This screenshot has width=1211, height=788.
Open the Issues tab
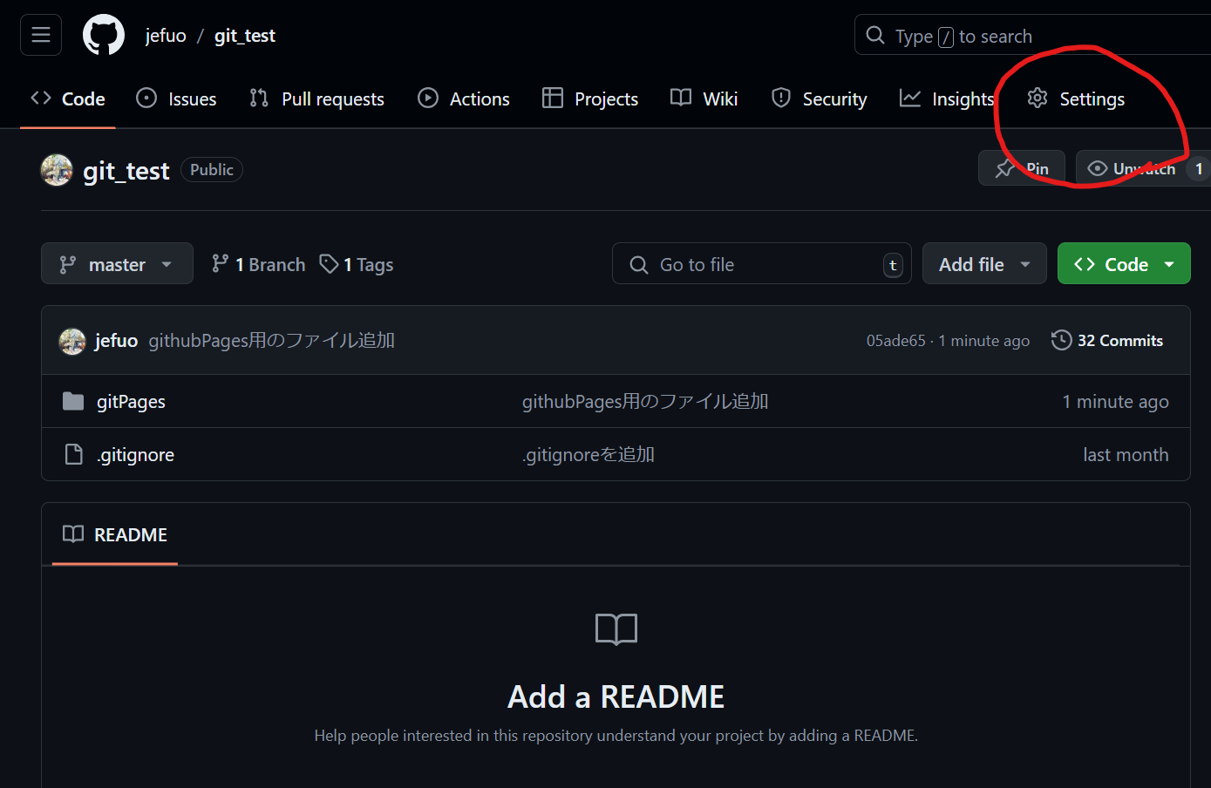(x=177, y=99)
